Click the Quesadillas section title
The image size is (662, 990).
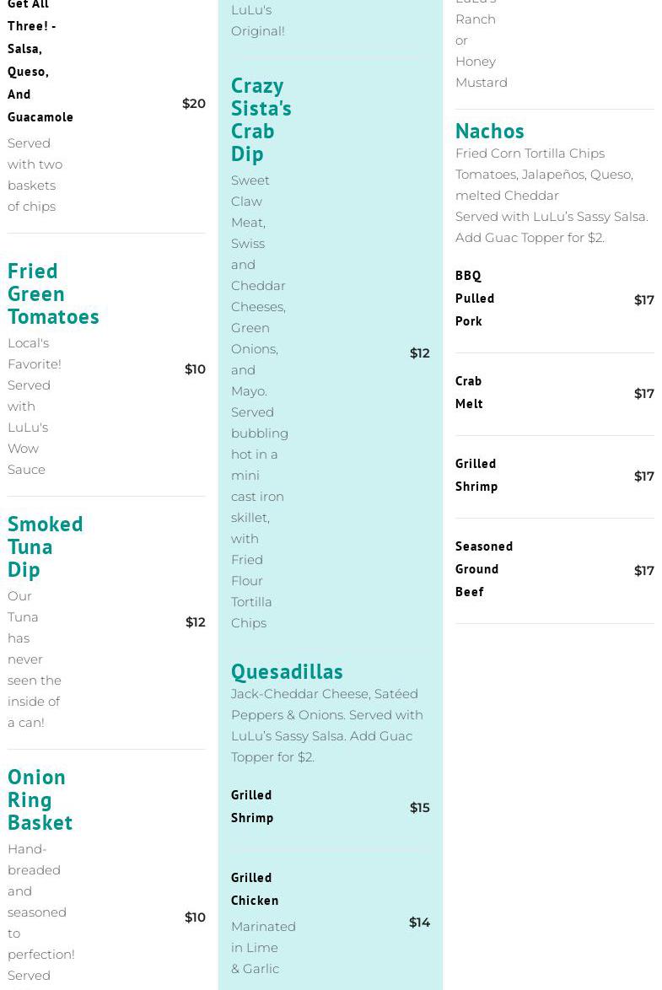287,671
